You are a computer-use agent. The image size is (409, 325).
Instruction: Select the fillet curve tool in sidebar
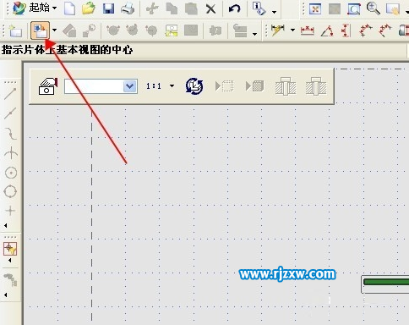tap(11, 133)
